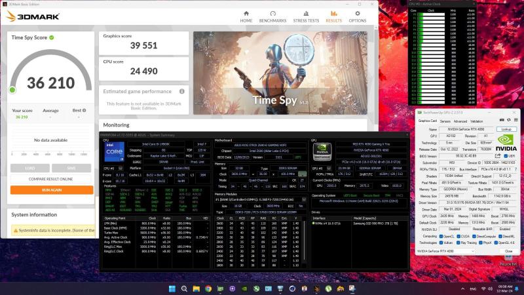Open the 3DMark HOME page
The image size is (524, 295).
(x=246, y=15)
